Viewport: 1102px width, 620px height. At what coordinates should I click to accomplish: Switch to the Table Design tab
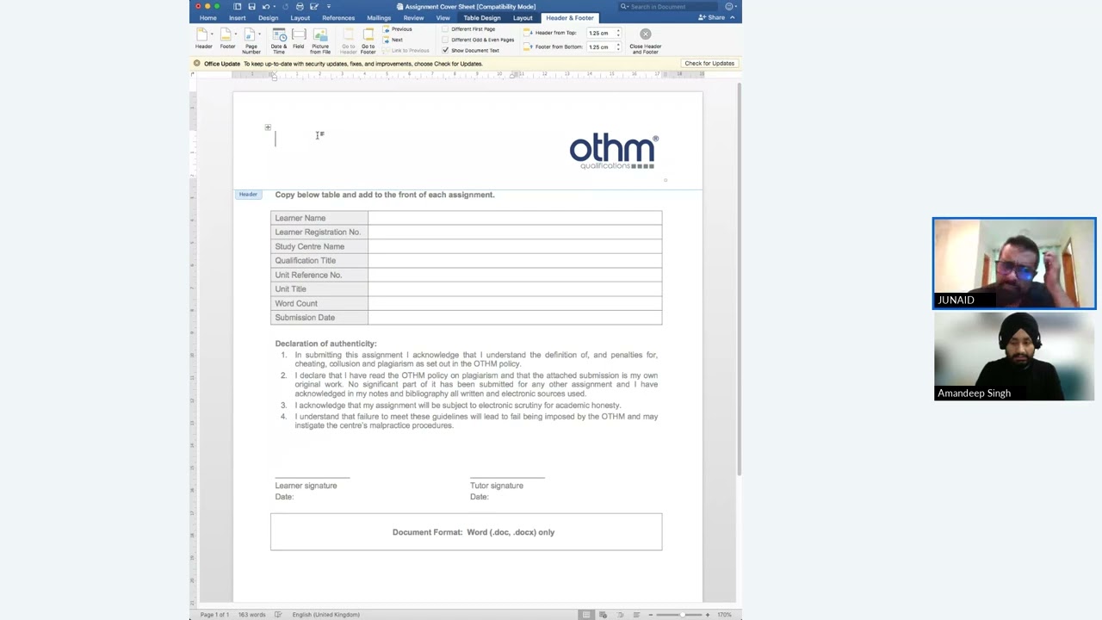point(481,17)
